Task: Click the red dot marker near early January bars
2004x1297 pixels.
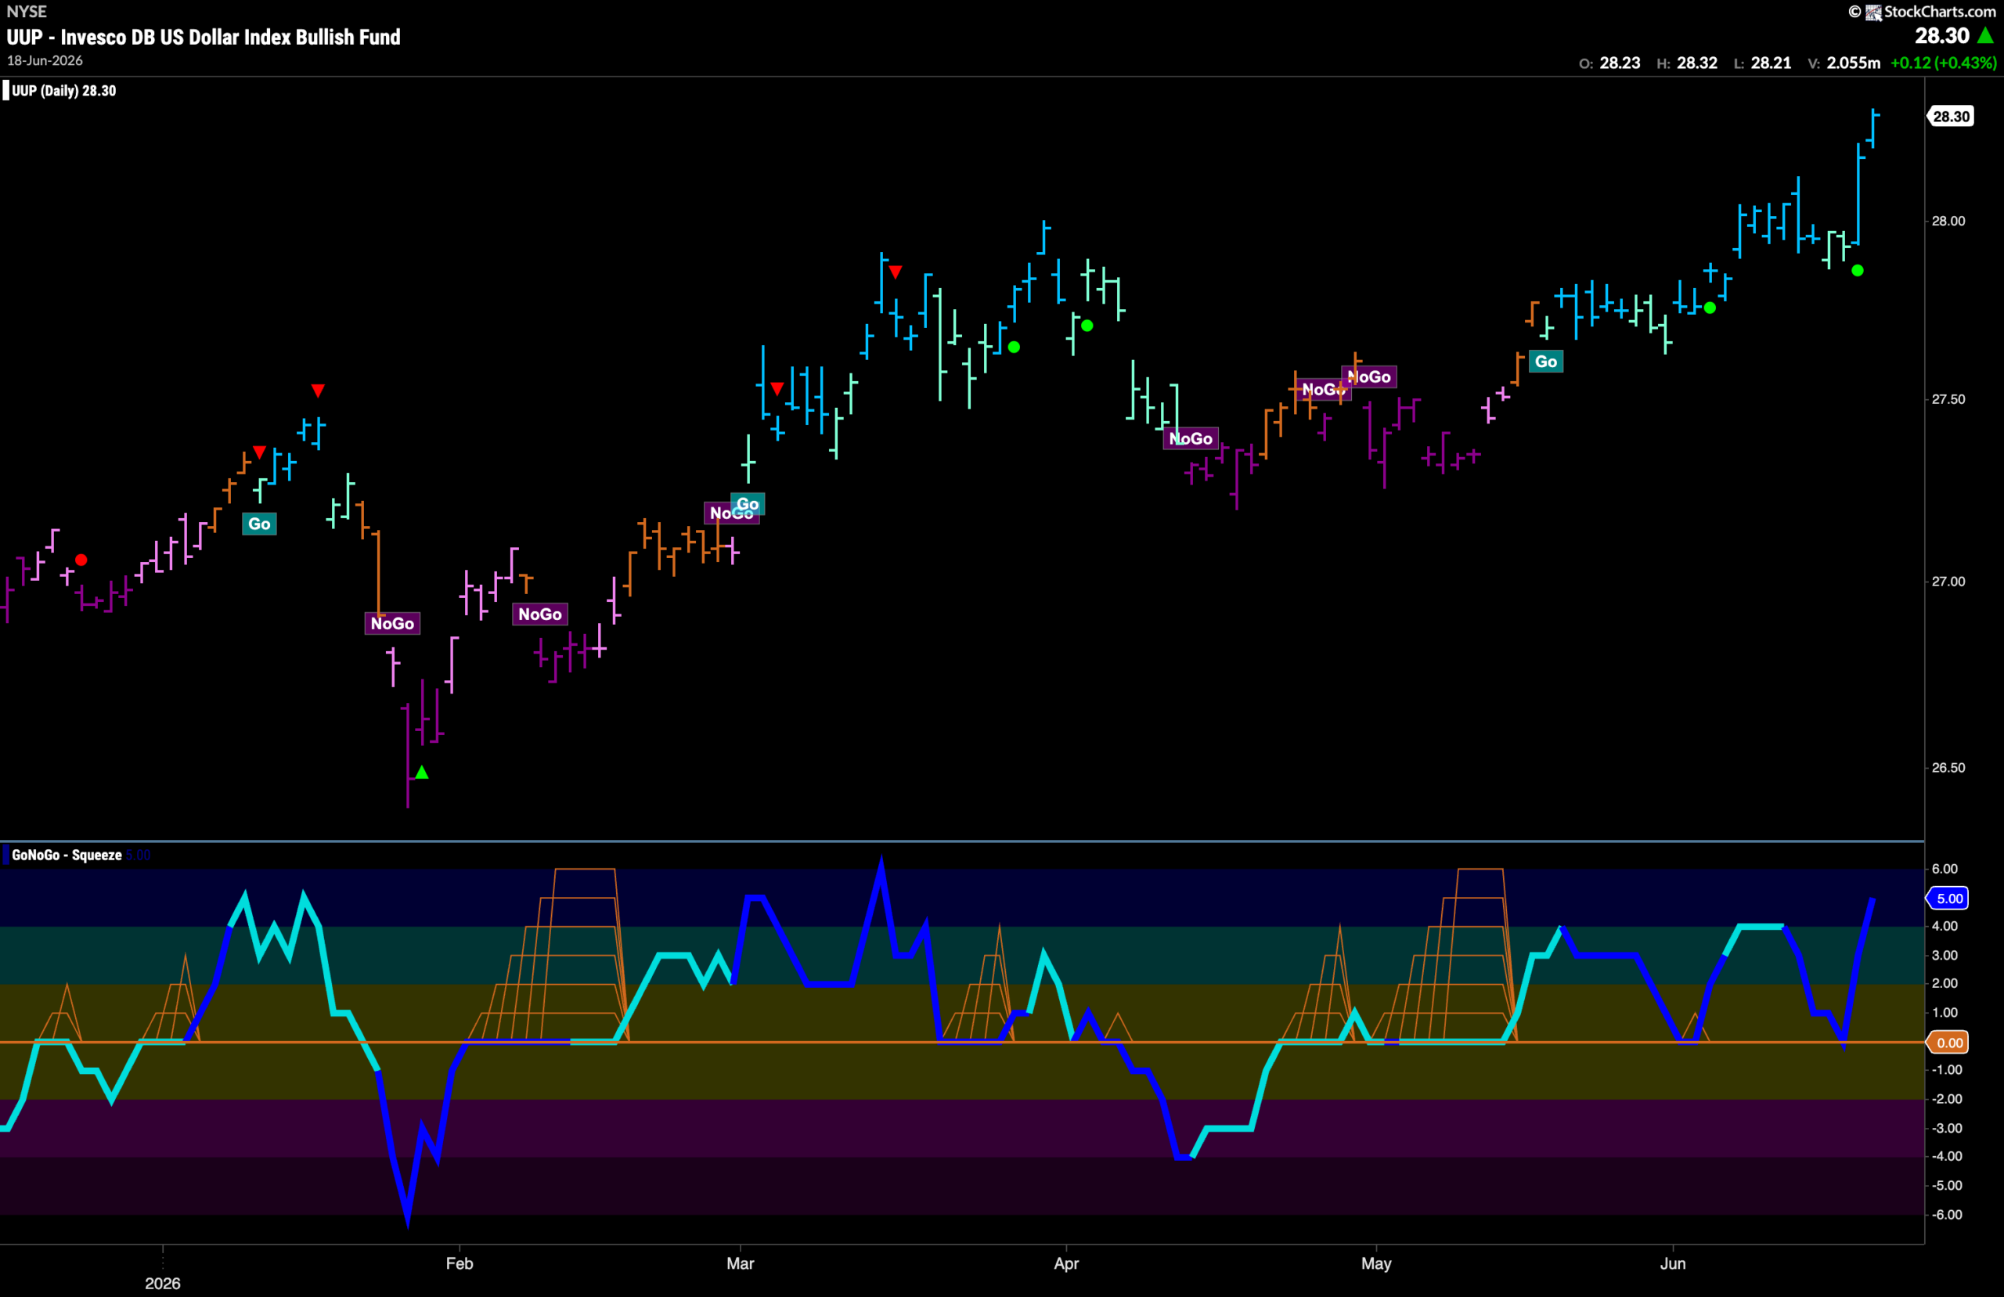Action: click(x=81, y=560)
